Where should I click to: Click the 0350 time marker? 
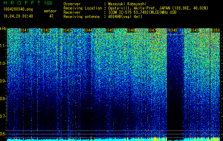216,30
